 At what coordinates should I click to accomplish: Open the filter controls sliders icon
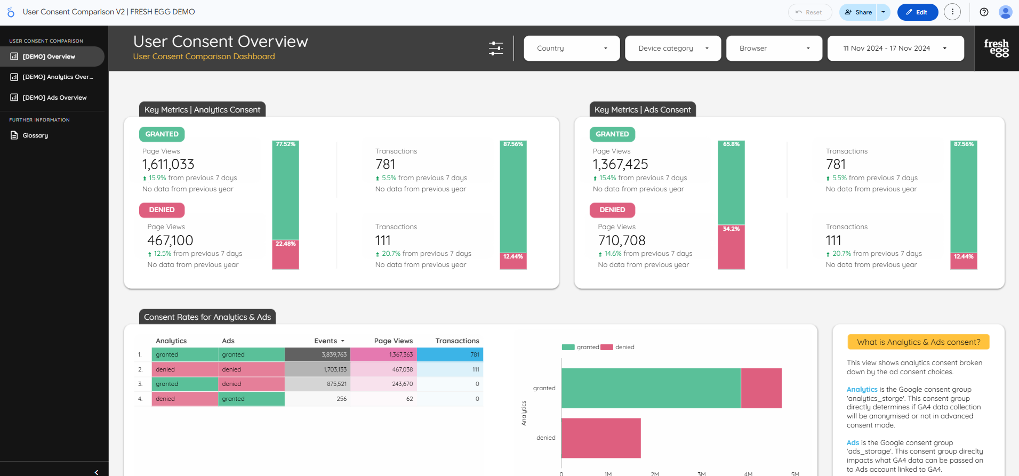pyautogui.click(x=496, y=49)
